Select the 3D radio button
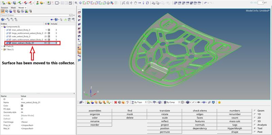Image resolution: width=272 pixels, height=135 pixels. pyautogui.click(x=255, y=121)
